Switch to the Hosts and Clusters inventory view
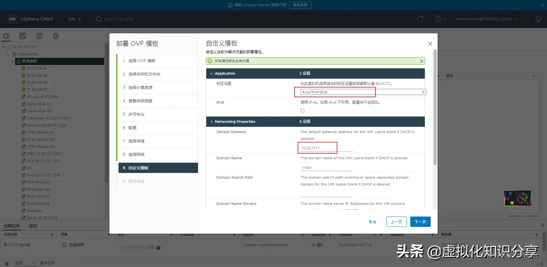547x267 pixels. (x=6, y=35)
